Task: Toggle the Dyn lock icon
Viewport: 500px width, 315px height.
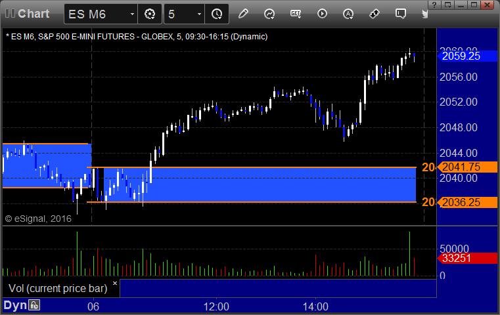Action: [x=34, y=305]
